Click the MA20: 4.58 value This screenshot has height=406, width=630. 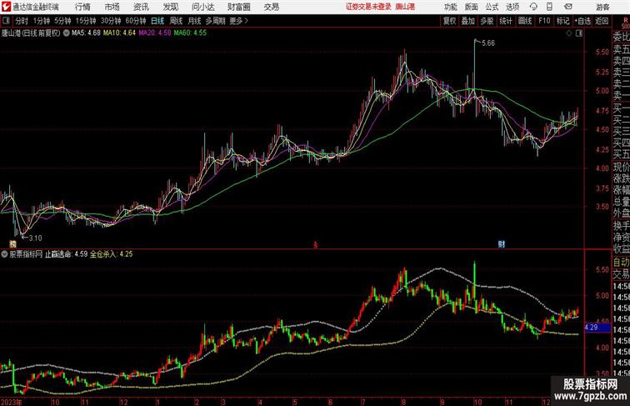pyautogui.click(x=155, y=33)
